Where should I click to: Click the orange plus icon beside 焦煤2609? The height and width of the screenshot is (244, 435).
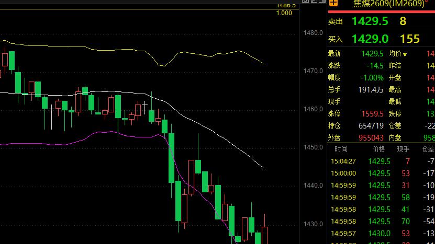(333, 3)
